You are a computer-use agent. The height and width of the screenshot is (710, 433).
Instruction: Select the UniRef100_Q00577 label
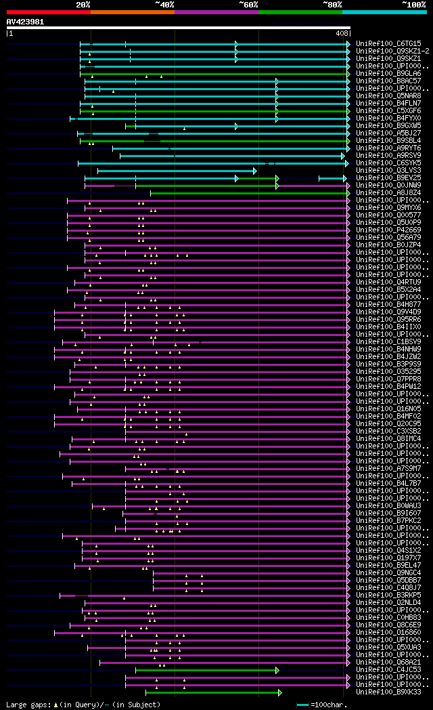click(388, 215)
